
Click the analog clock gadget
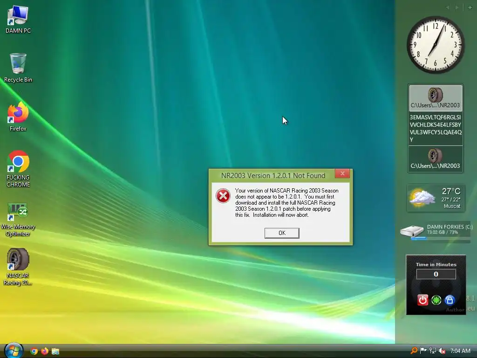tap(436, 45)
